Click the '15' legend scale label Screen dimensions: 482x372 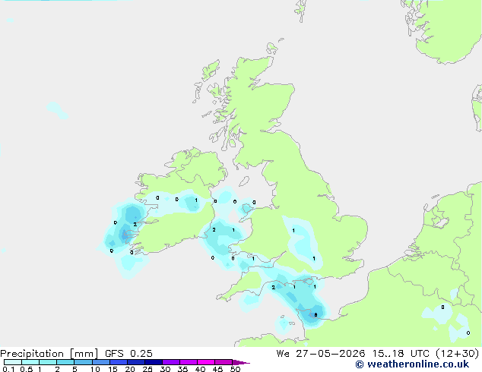tap(113, 369)
